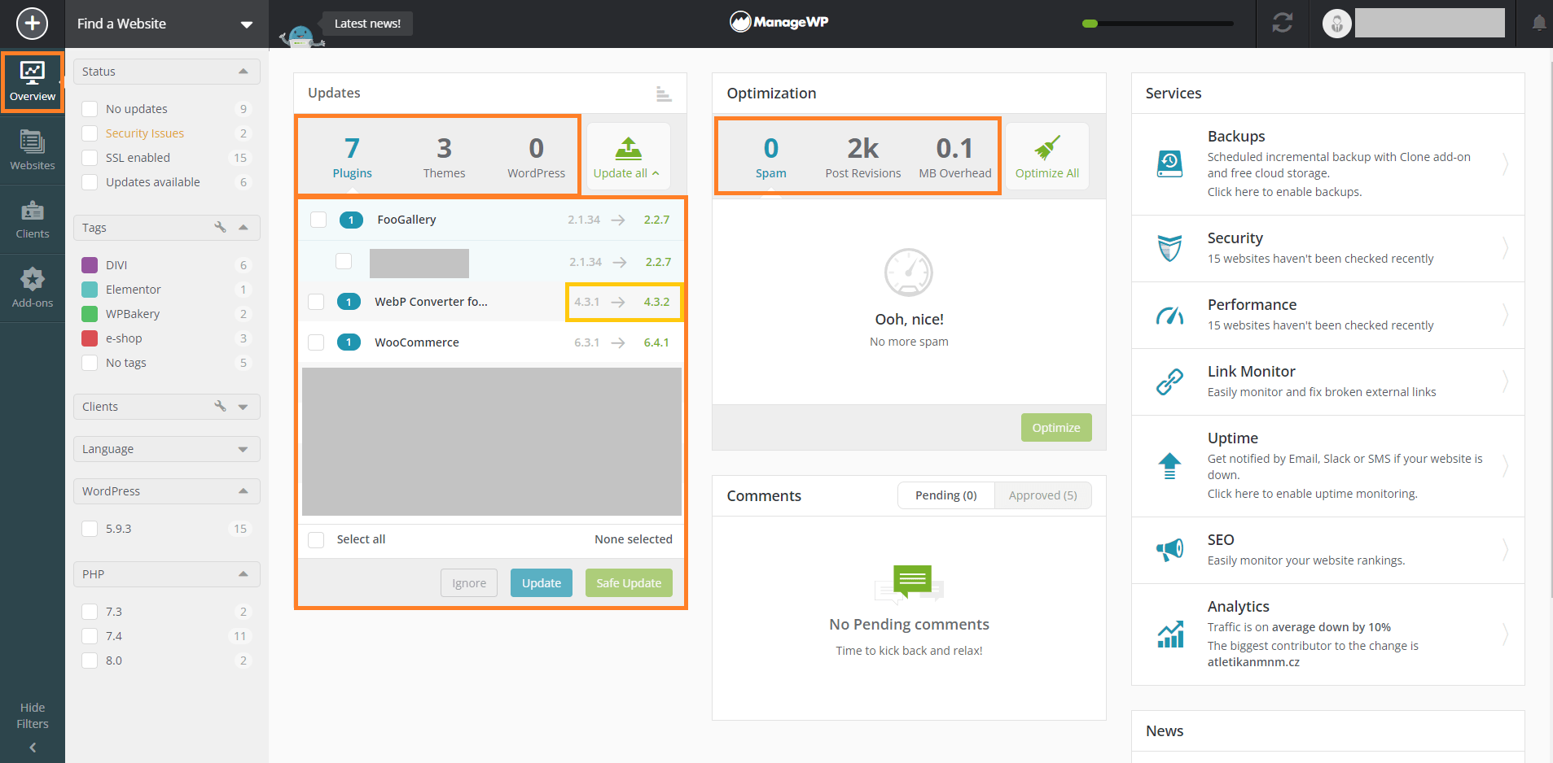Check the No updates filter
The width and height of the screenshot is (1553, 763).
coord(90,109)
